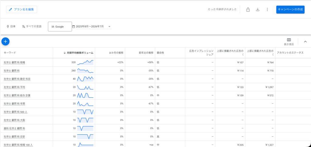Click the キャンペーンの作成 button
The width and height of the screenshot is (311, 147).
[x=290, y=9]
